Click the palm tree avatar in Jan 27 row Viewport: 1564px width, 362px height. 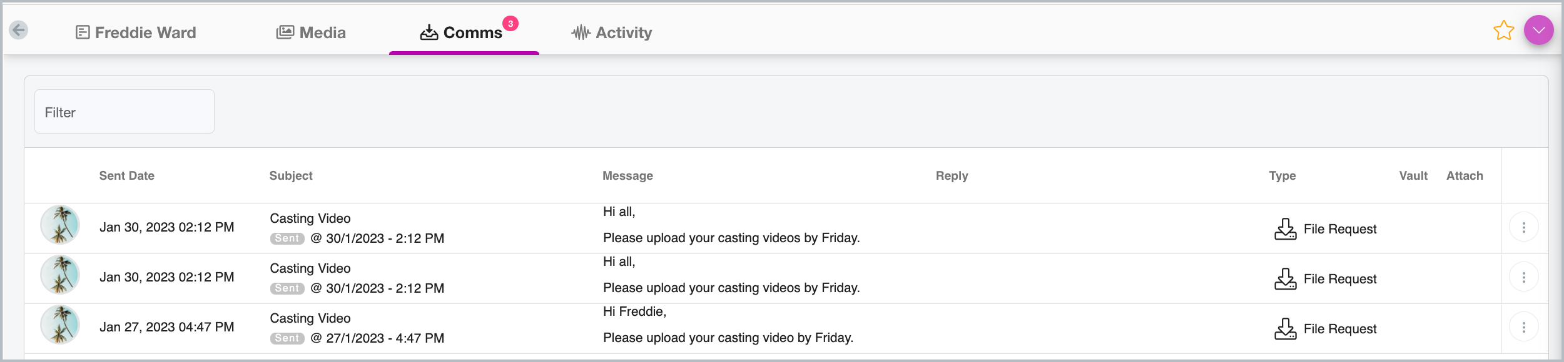point(60,325)
